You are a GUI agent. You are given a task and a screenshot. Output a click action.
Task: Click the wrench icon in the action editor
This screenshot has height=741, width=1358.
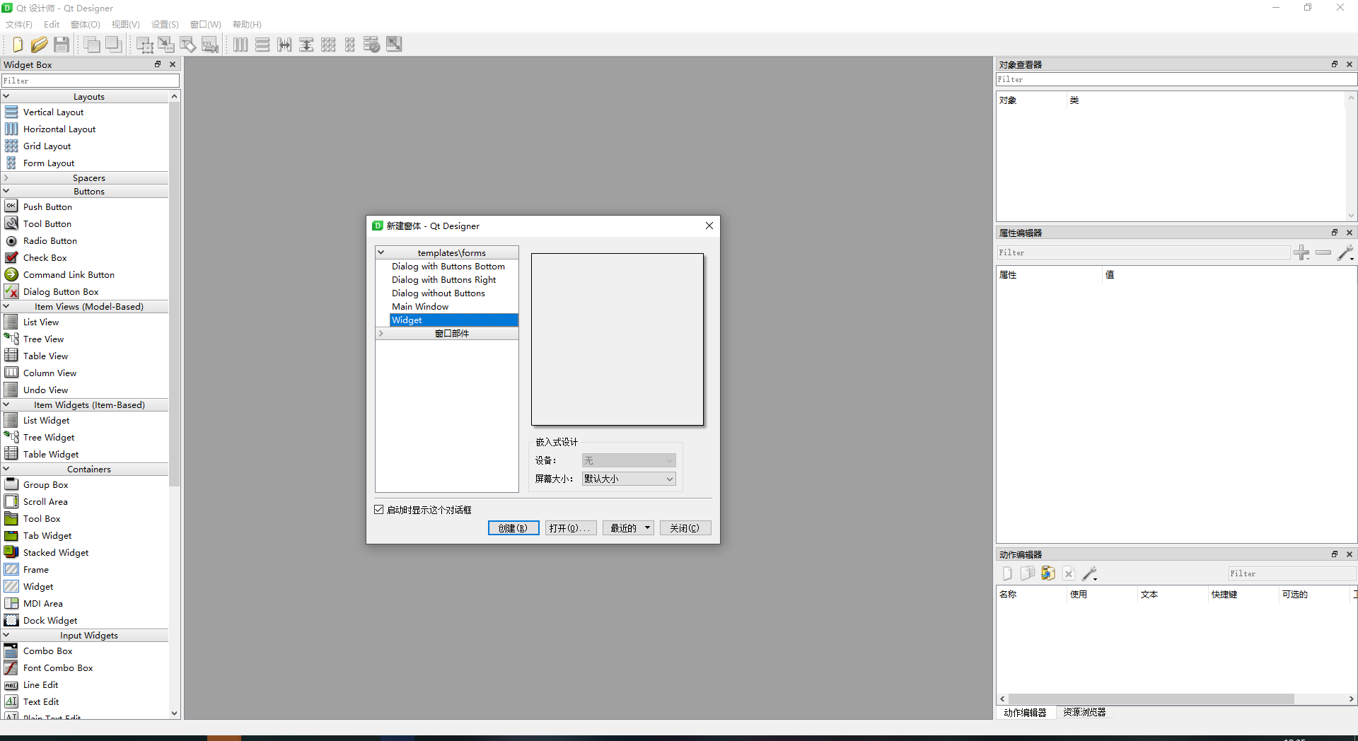1089,573
